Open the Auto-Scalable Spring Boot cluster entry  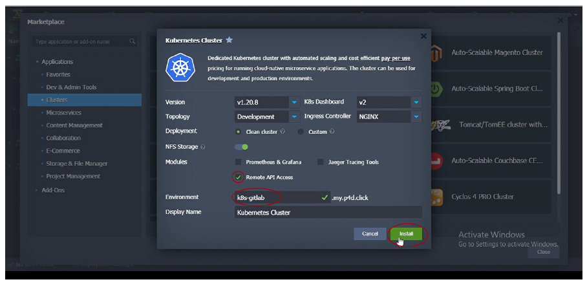[491, 89]
